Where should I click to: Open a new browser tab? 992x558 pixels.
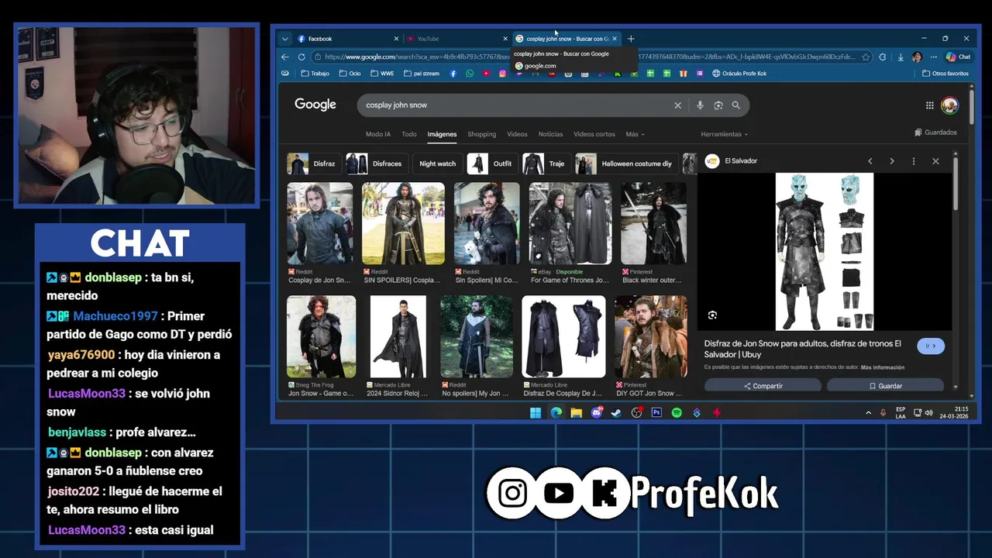631,39
